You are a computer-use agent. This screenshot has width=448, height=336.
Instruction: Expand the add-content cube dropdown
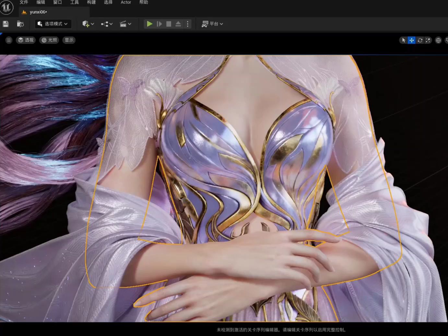tap(88, 24)
